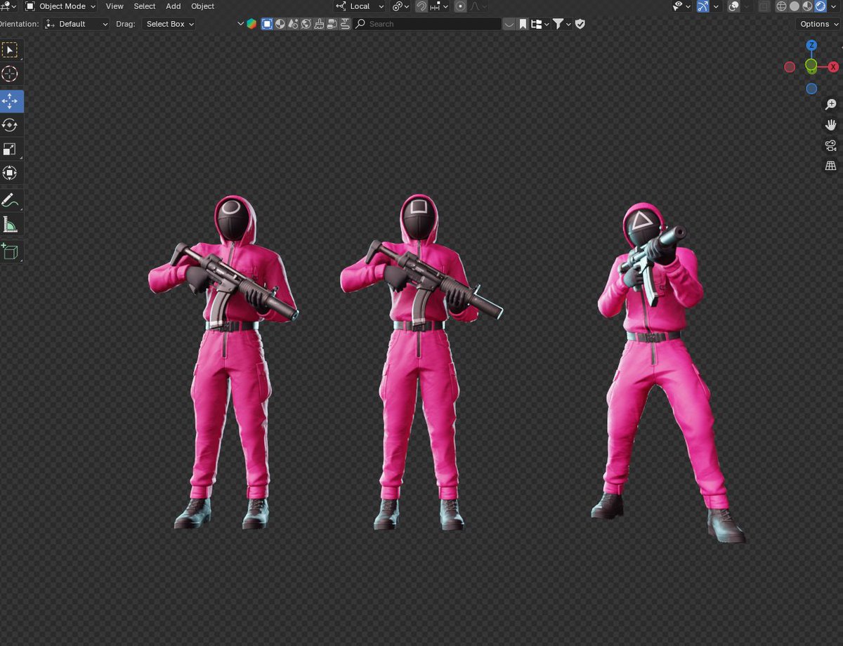This screenshot has width=843, height=646.
Task: Select the 3D Cursor tool
Action: click(10, 74)
